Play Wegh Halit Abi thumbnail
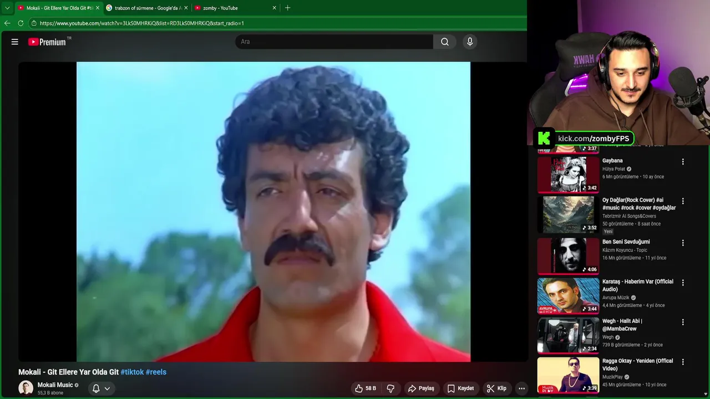This screenshot has height=399, width=710. click(568, 335)
